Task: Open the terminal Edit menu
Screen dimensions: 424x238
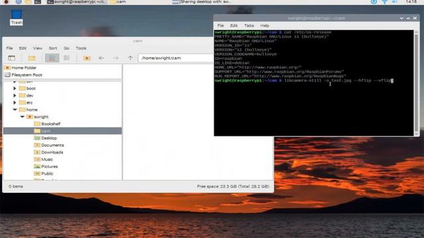Action: click(x=234, y=25)
